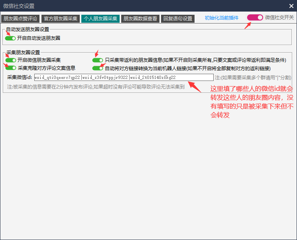Open the 朋友圈点赞评论 tab
This screenshot has height=240, width=297.
[x=20, y=18]
